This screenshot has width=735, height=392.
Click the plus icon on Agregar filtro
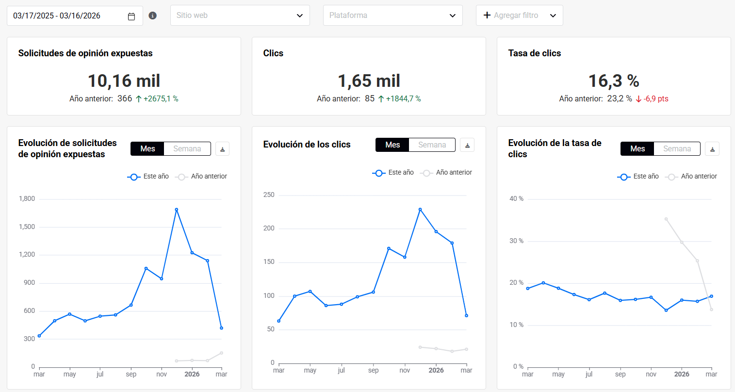tap(487, 16)
